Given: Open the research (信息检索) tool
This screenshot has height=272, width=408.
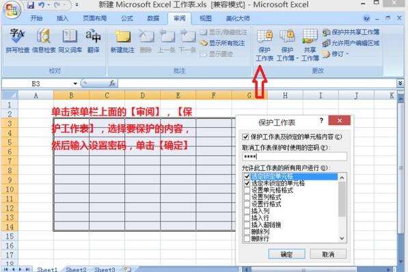Looking at the screenshot, I should pyautogui.click(x=44, y=41).
